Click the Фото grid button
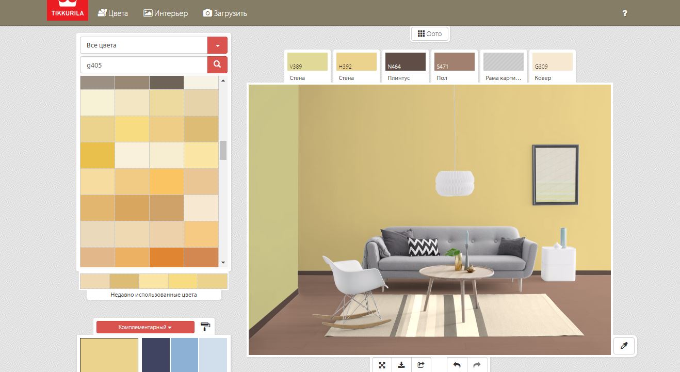 coord(430,34)
